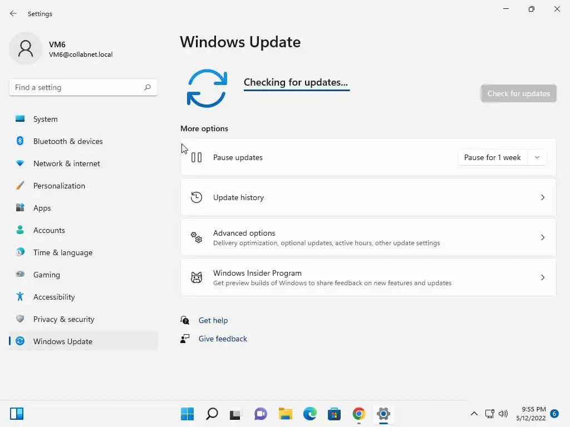Viewport: 570px width, 427px height.
Task: Click the VM6@collabnet.local account text
Action: [81, 54]
